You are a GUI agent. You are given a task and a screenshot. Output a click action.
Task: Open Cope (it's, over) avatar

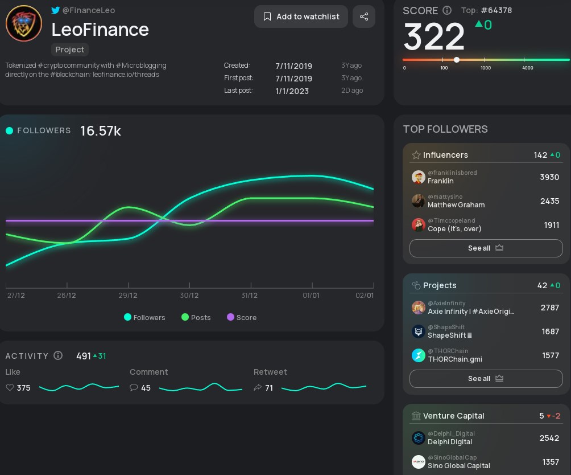click(x=419, y=225)
